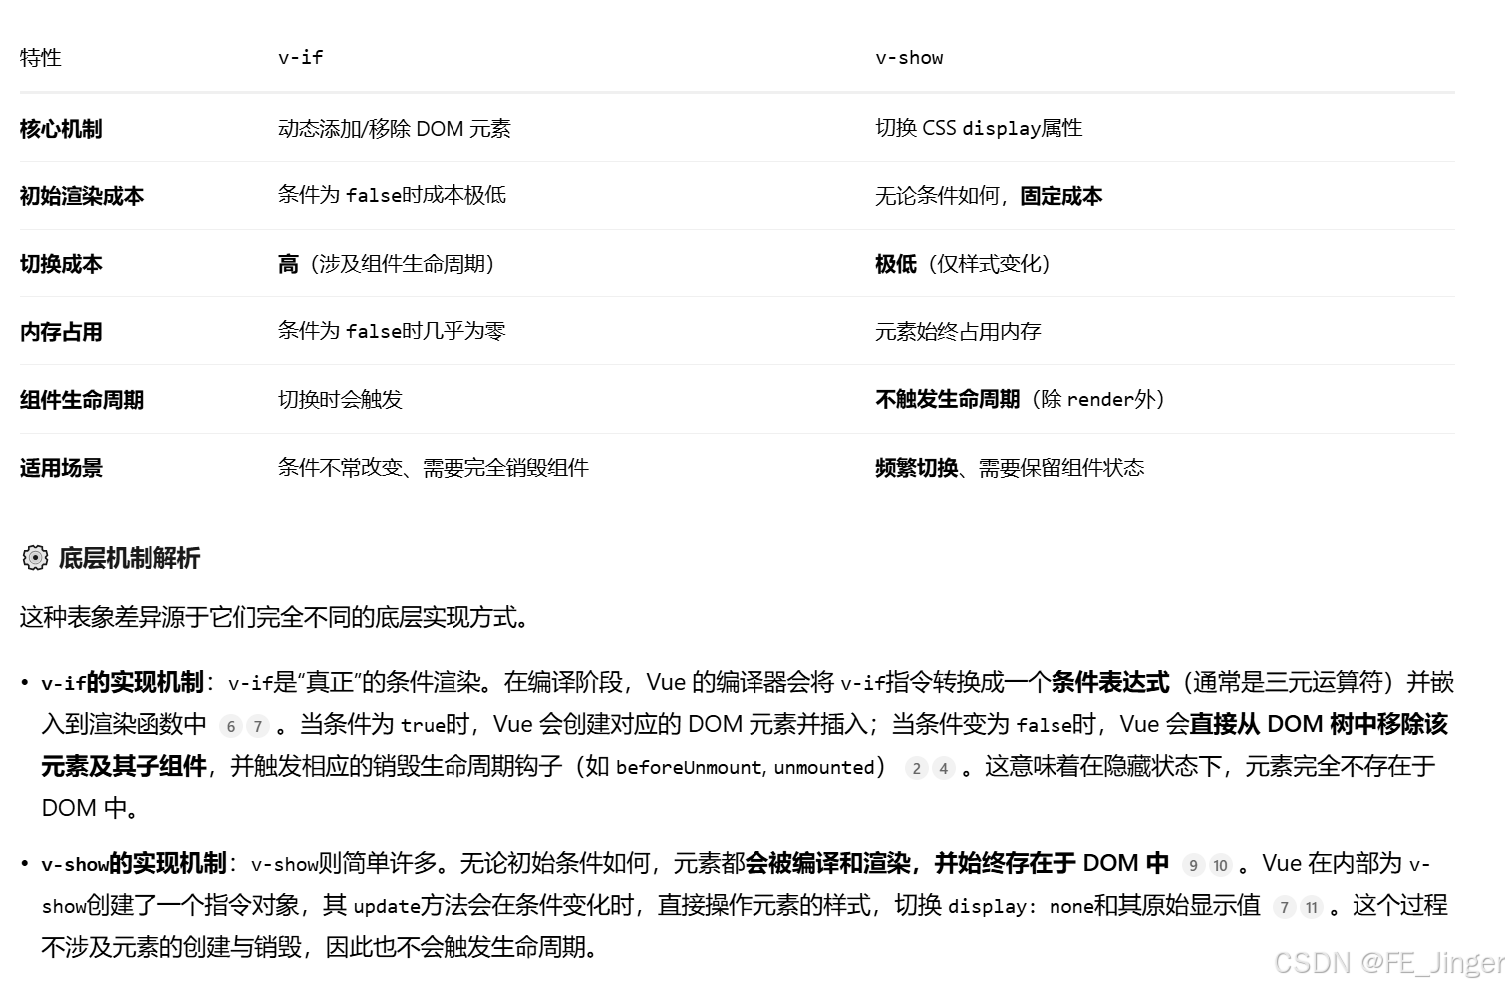Click the bold label v-show的实现机制
The height and width of the screenshot is (989, 1509).
pos(134,864)
